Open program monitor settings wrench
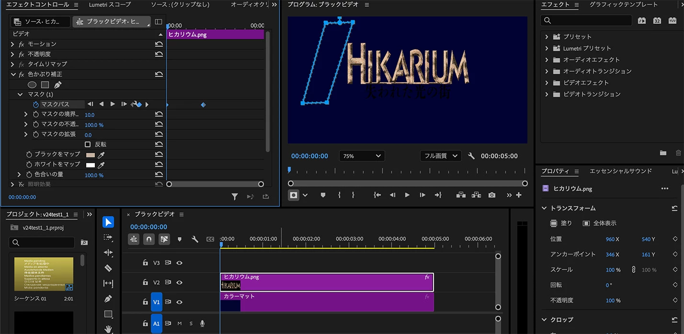Image resolution: width=684 pixels, height=334 pixels. tap(471, 156)
